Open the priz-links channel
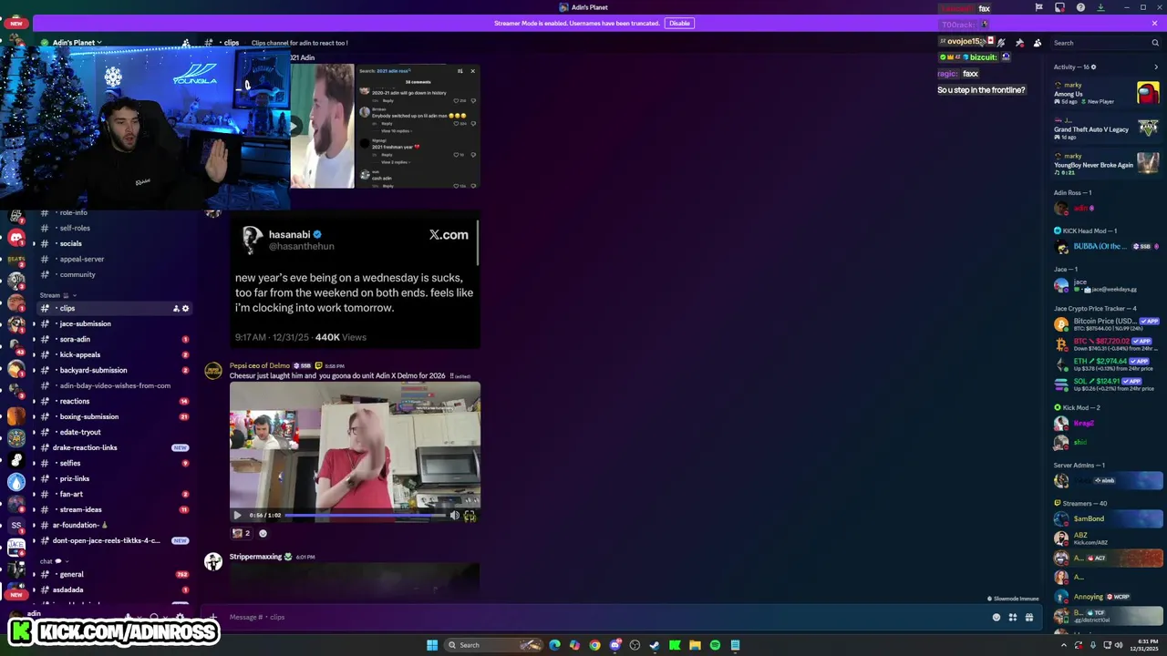Screen dimensions: 1167x656 click(116, 479)
